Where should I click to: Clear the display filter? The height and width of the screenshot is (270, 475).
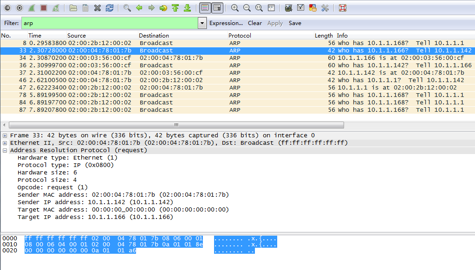pyautogui.click(x=255, y=23)
